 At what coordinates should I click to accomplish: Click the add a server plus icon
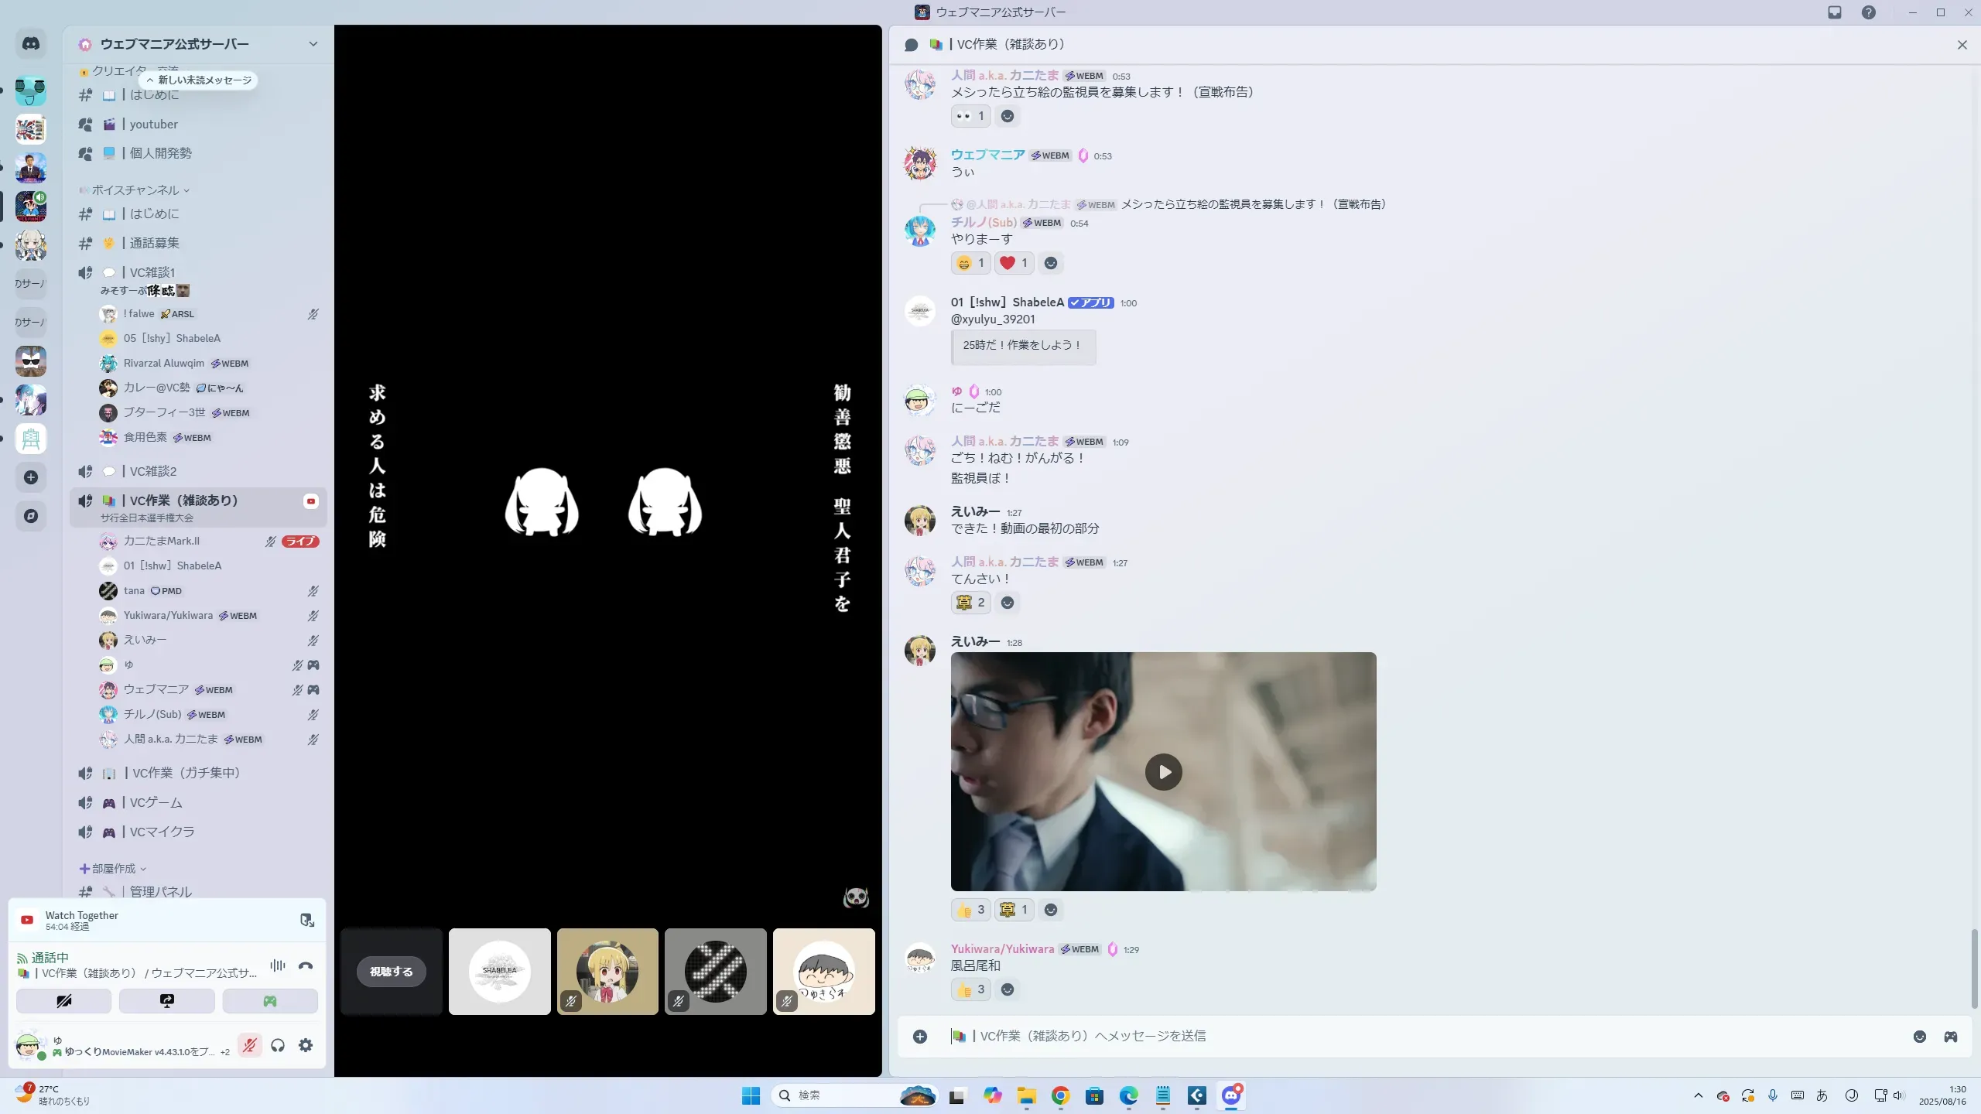[31, 477]
